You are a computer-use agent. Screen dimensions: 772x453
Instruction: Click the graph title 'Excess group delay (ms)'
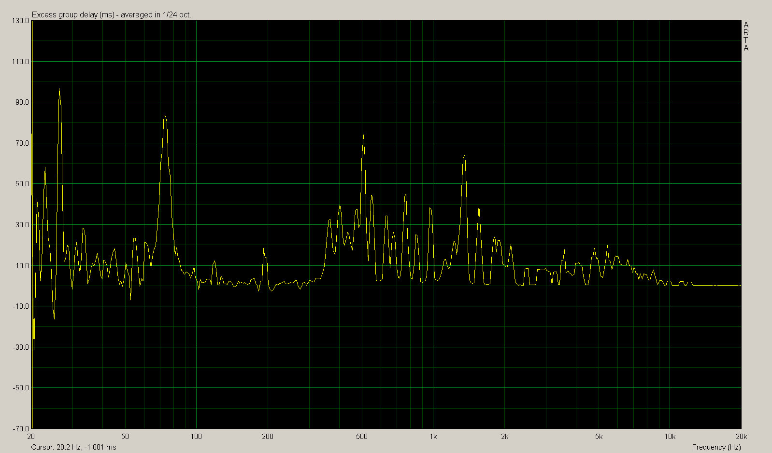[73, 15]
